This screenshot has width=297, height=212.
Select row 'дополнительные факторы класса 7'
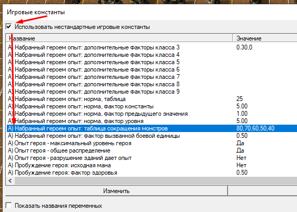click(x=152, y=77)
